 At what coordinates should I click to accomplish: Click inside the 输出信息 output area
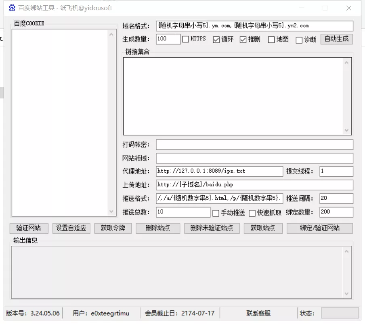coord(177,272)
